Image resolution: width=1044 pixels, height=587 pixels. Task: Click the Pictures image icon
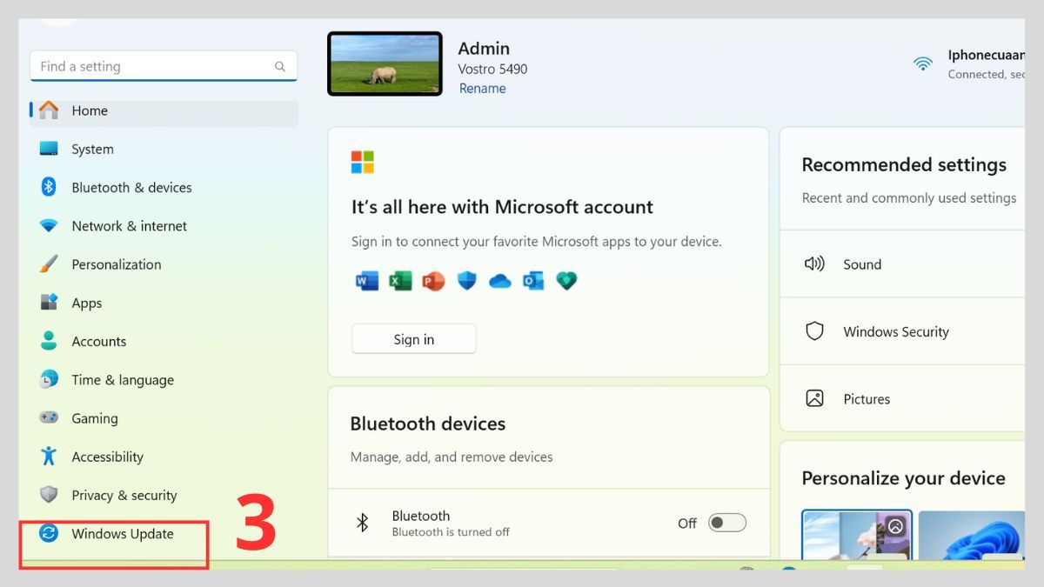[814, 398]
